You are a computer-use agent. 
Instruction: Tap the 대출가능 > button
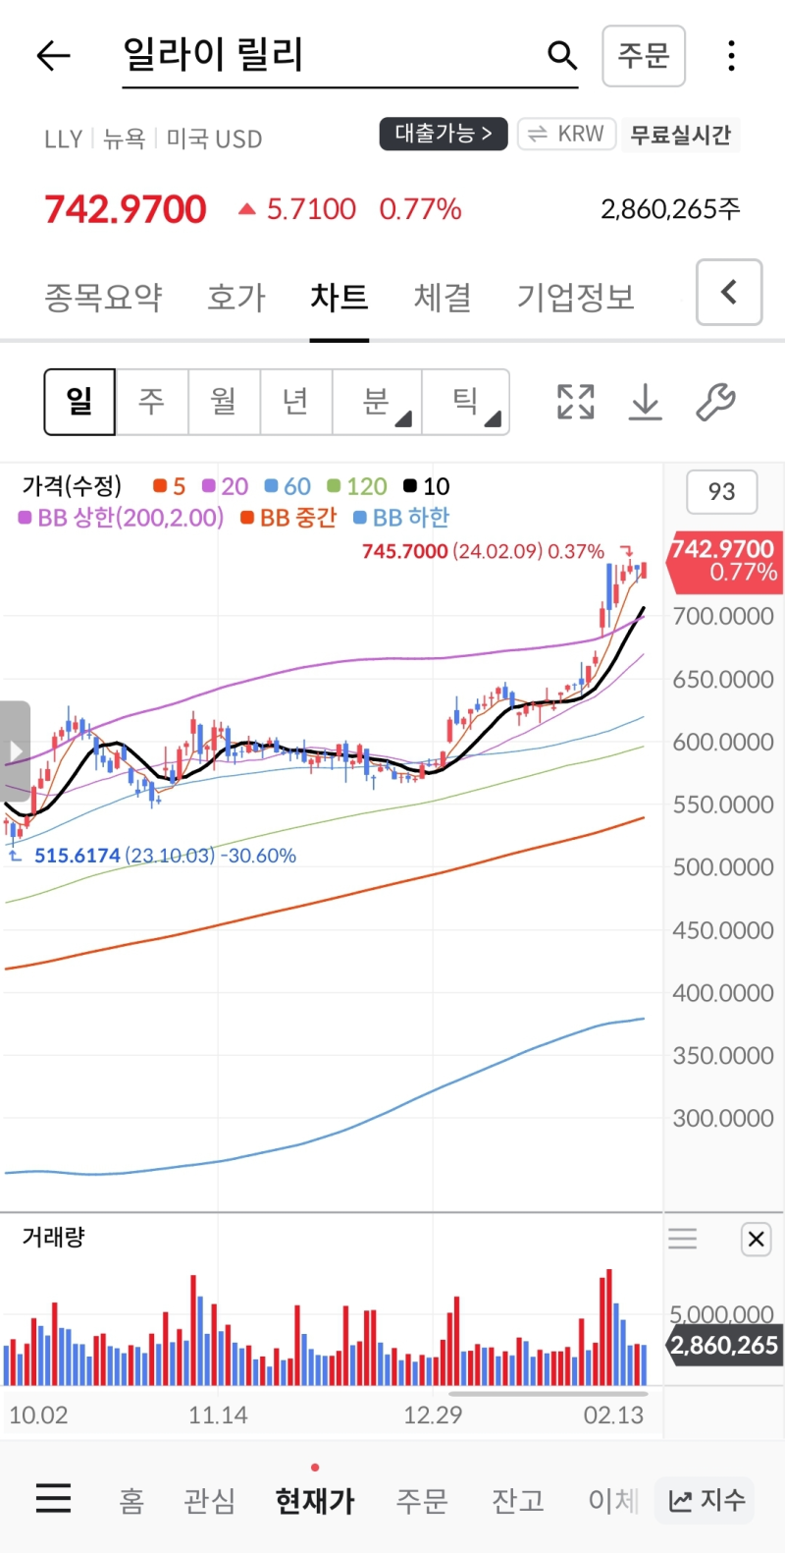coord(444,134)
